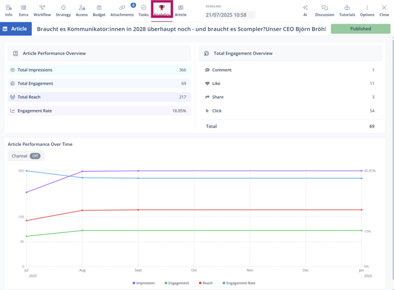Image resolution: width=394 pixels, height=290 pixels.
Task: Launch the AI assistant icon
Action: tap(305, 10)
